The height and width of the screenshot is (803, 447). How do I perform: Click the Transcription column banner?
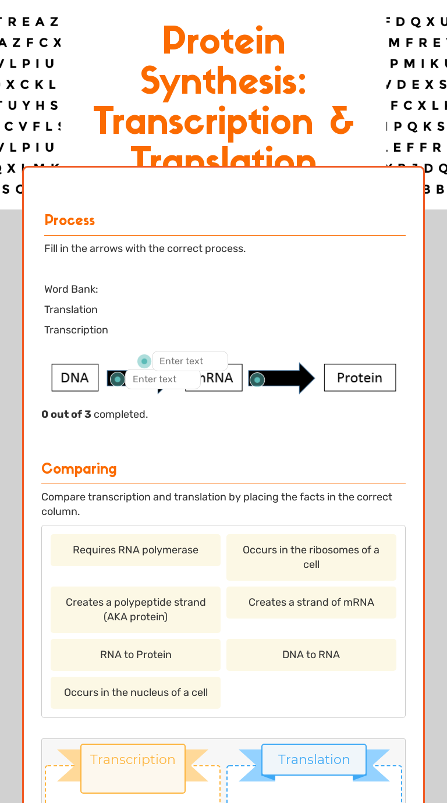[x=133, y=760]
